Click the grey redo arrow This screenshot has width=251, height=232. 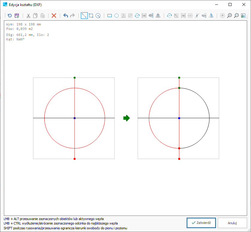coord(72,16)
